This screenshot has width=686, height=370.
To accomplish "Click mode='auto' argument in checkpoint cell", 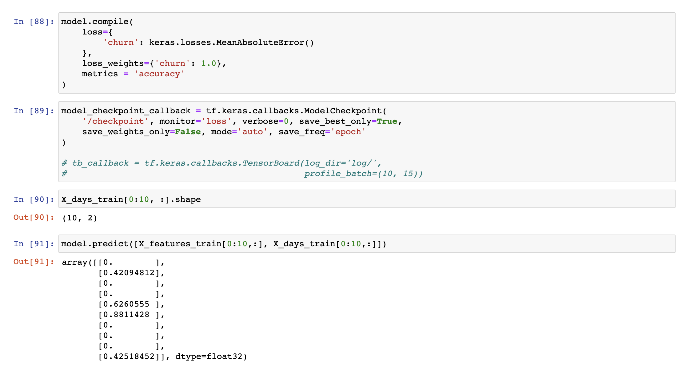I will 239,132.
